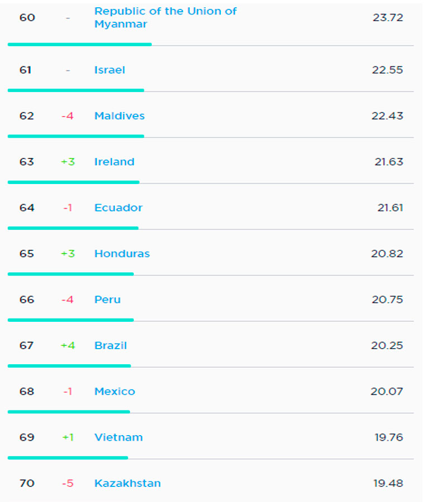The width and height of the screenshot is (424, 502).
Task: Select the Brazil link
Action: (x=110, y=345)
